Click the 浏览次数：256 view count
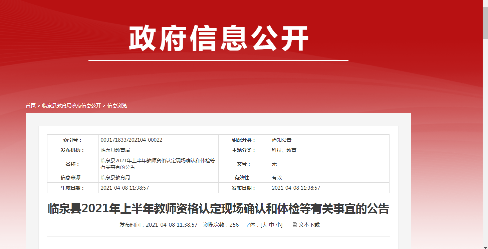This screenshot has width=488, height=249. pos(221,225)
